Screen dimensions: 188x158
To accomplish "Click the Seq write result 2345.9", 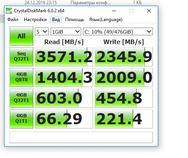I will tap(124, 57).
